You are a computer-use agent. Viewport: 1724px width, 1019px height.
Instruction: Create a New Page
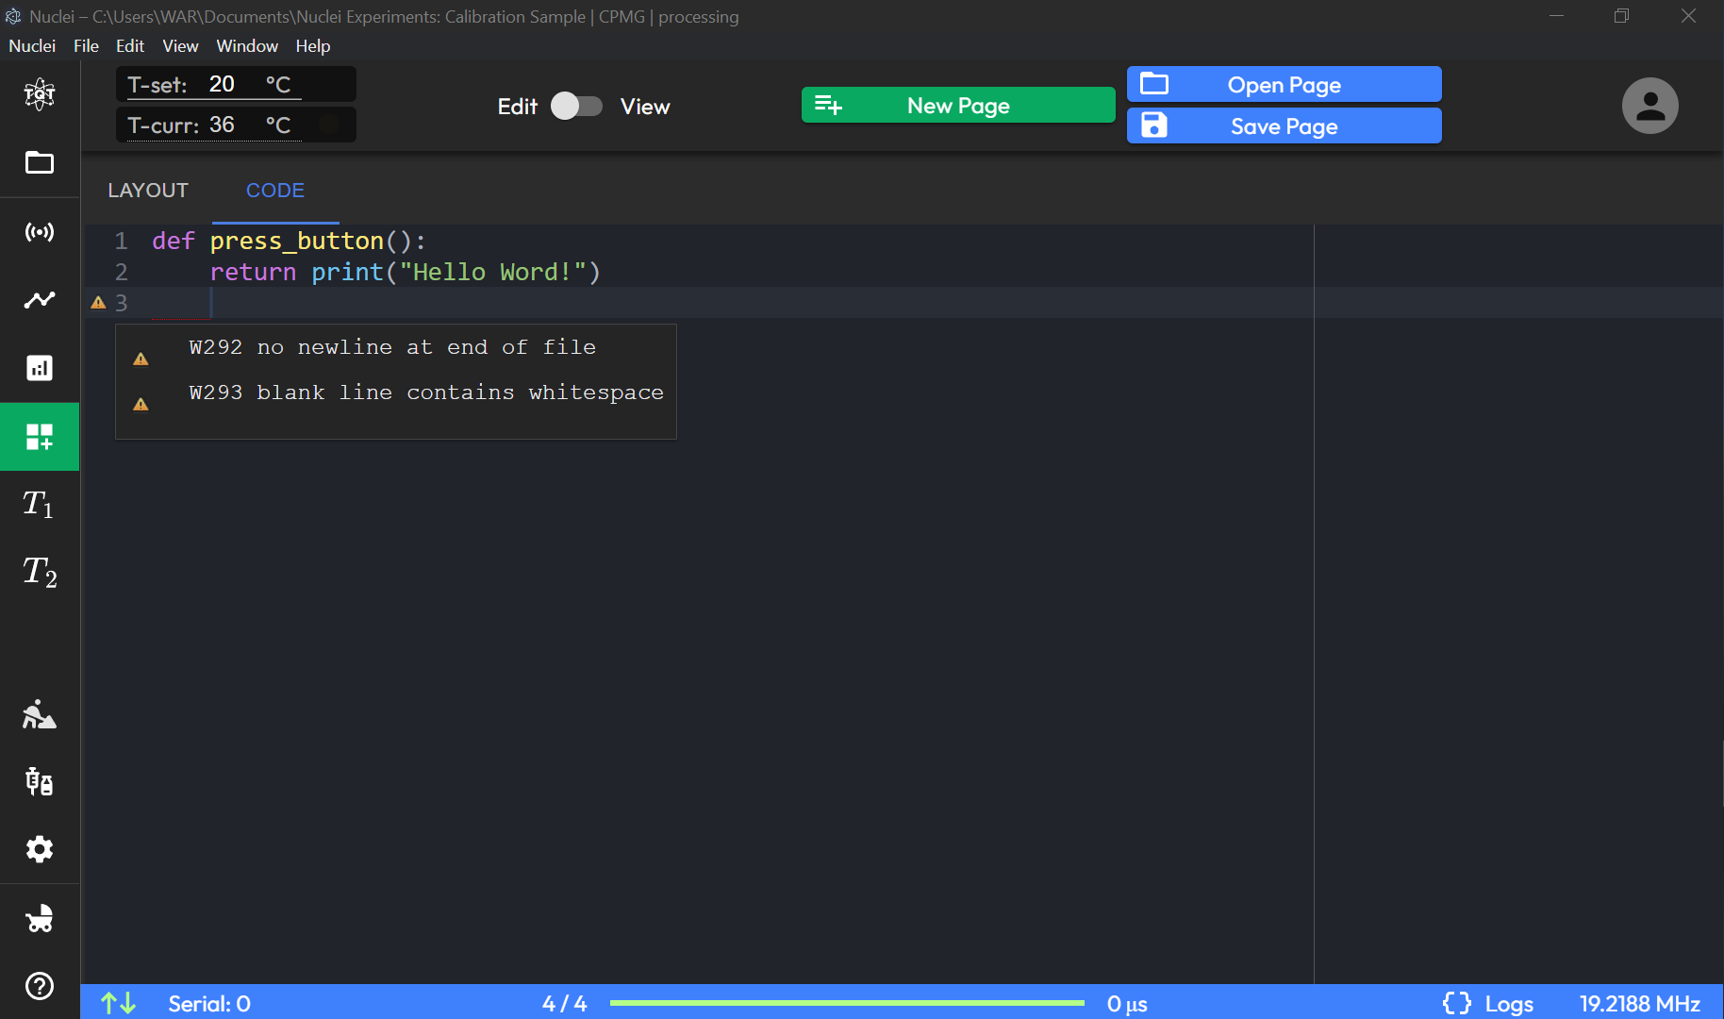[958, 105]
